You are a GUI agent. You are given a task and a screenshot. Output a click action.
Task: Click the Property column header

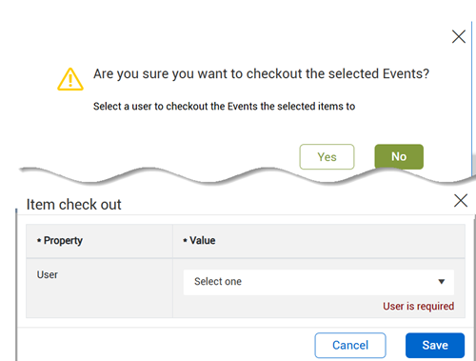[x=63, y=240]
